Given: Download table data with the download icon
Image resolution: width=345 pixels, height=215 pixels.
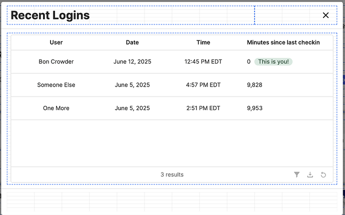Looking at the screenshot, I should tap(310, 174).
